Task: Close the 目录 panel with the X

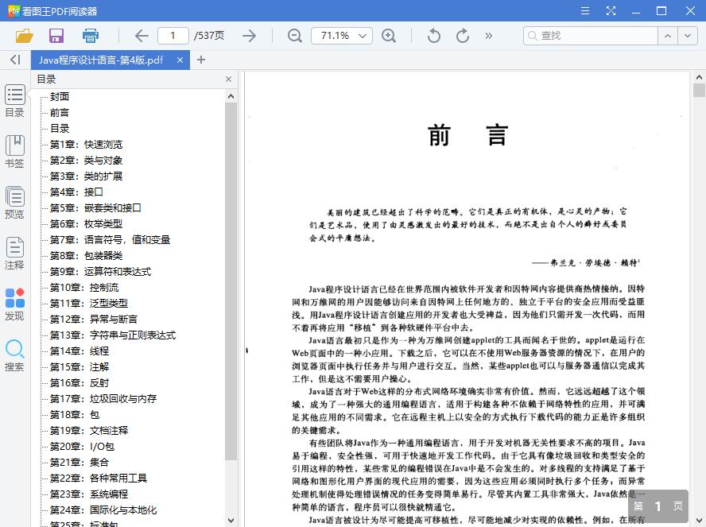Action: point(229,79)
